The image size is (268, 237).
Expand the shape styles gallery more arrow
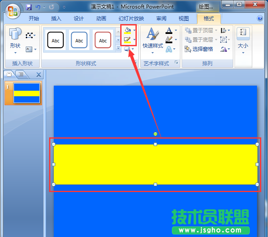click(118, 49)
